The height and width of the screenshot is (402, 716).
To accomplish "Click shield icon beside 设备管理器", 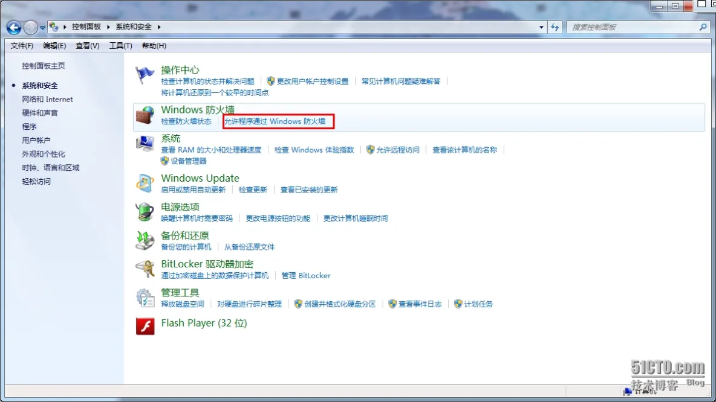I will (x=165, y=161).
